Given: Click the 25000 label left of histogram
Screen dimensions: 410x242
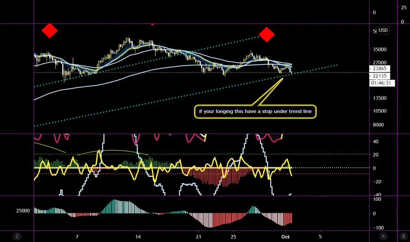Looking at the screenshot, I should click(x=23, y=211).
